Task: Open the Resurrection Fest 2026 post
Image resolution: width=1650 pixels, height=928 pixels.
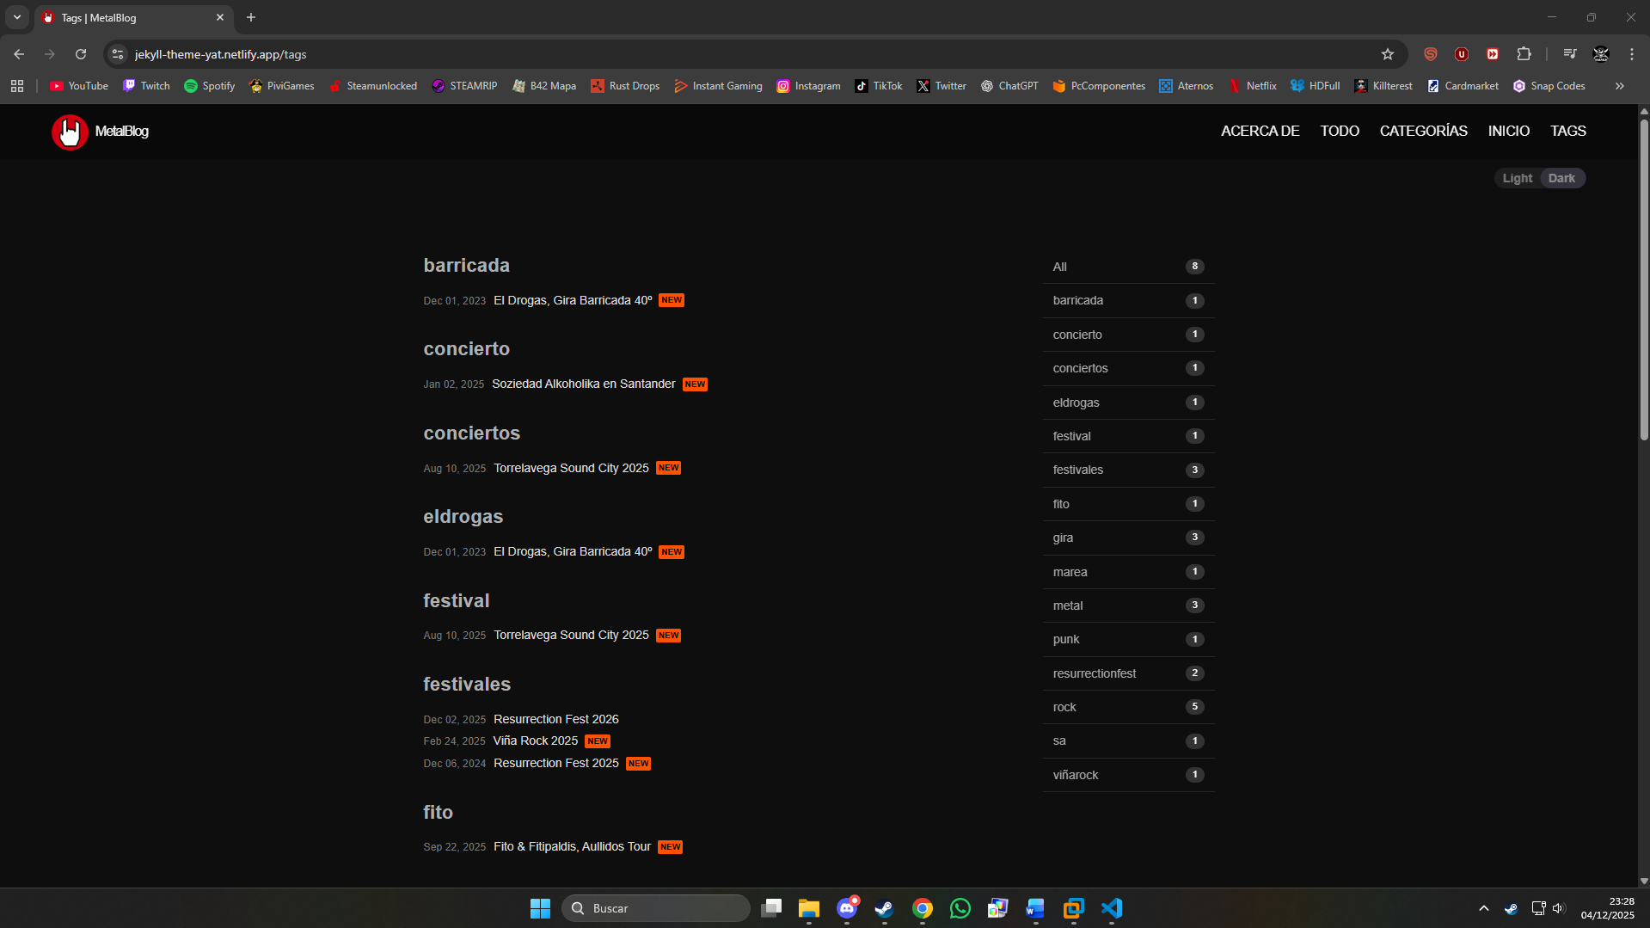Action: pos(555,719)
